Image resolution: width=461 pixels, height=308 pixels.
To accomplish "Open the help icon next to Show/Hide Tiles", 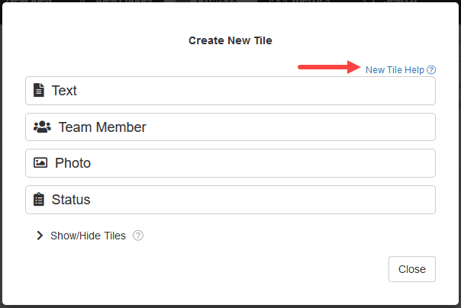I will pos(138,236).
